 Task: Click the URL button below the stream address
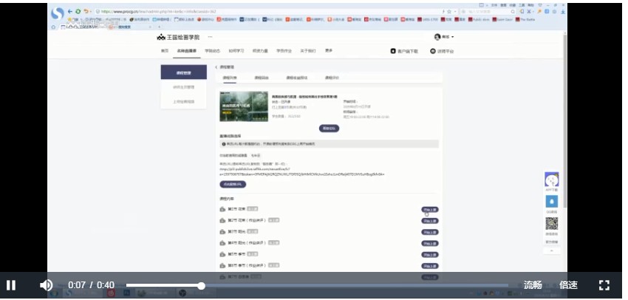[233, 184]
